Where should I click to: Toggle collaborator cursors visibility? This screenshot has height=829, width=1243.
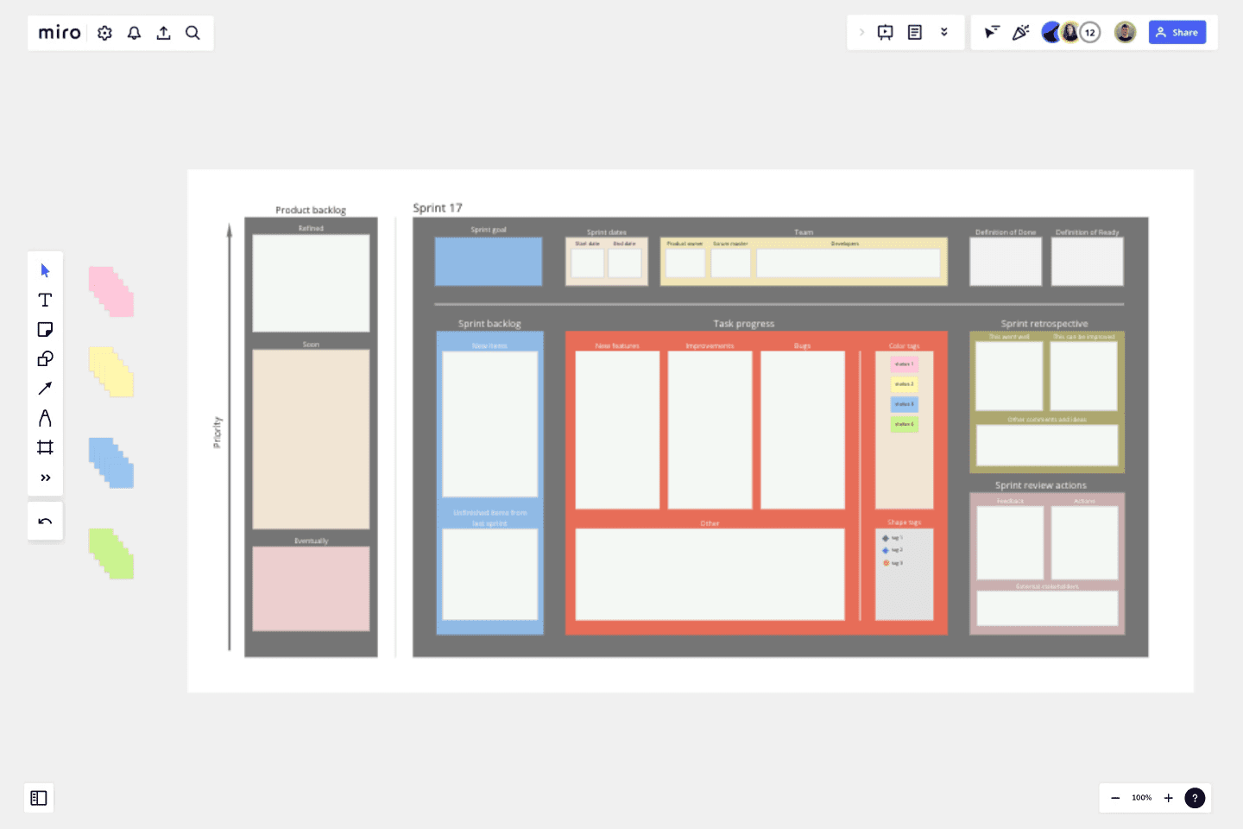pyautogui.click(x=991, y=32)
